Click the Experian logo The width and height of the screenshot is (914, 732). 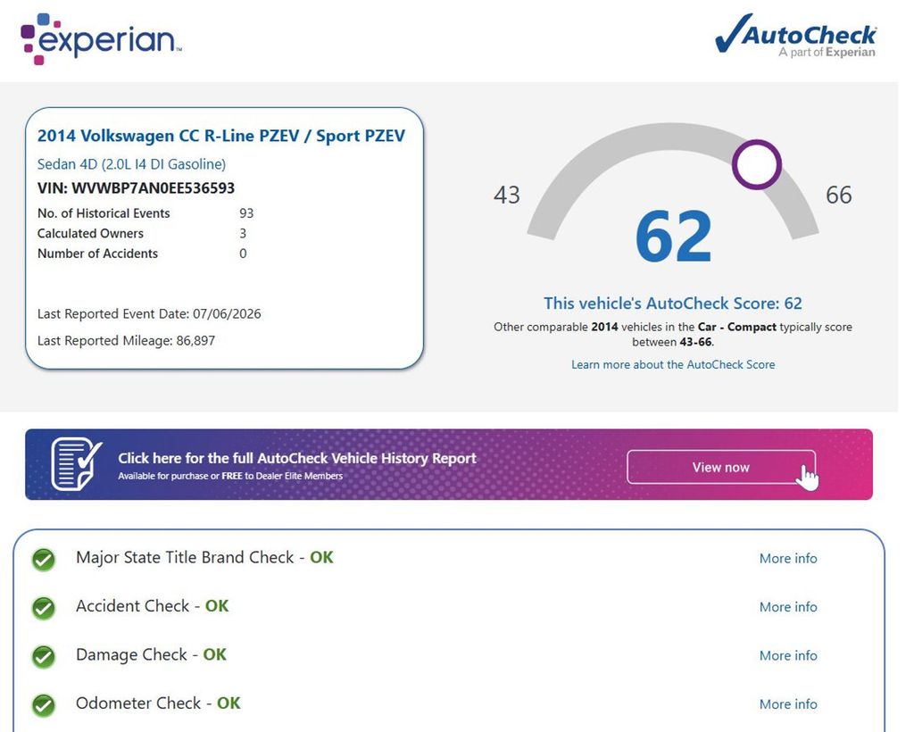pos(101,38)
